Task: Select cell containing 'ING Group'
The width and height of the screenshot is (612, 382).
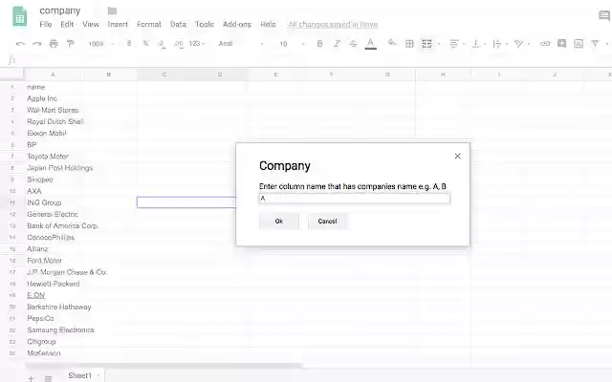Action: click(x=53, y=202)
